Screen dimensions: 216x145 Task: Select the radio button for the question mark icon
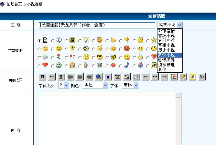coord(53,41)
